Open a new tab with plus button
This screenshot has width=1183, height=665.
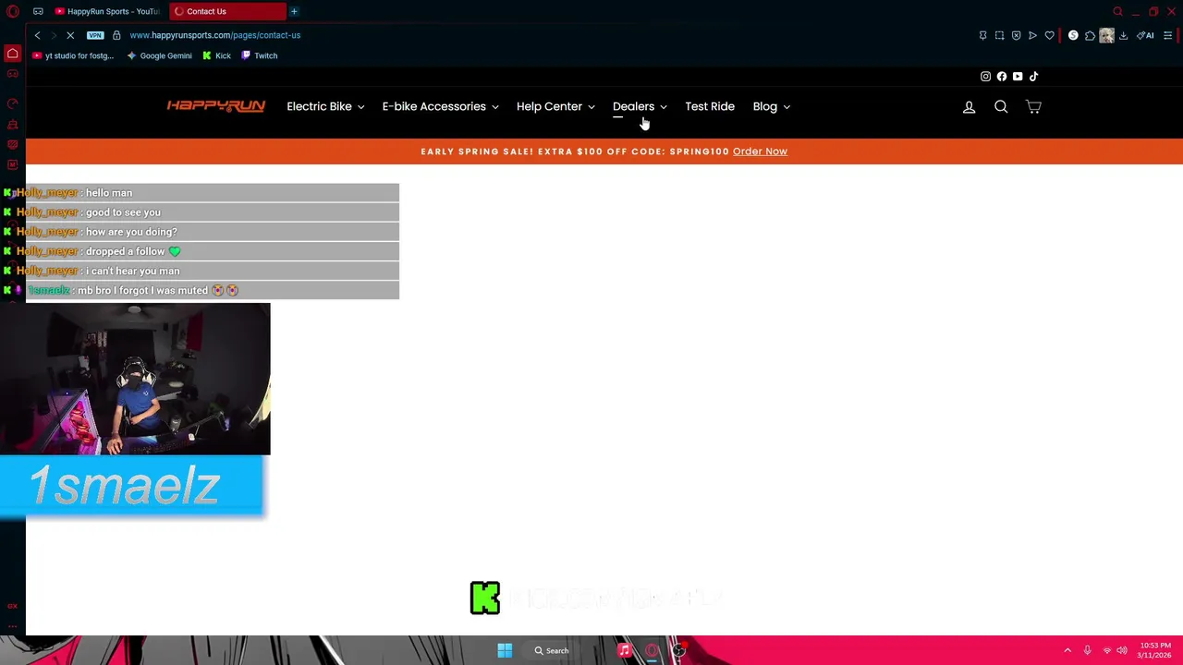point(294,11)
